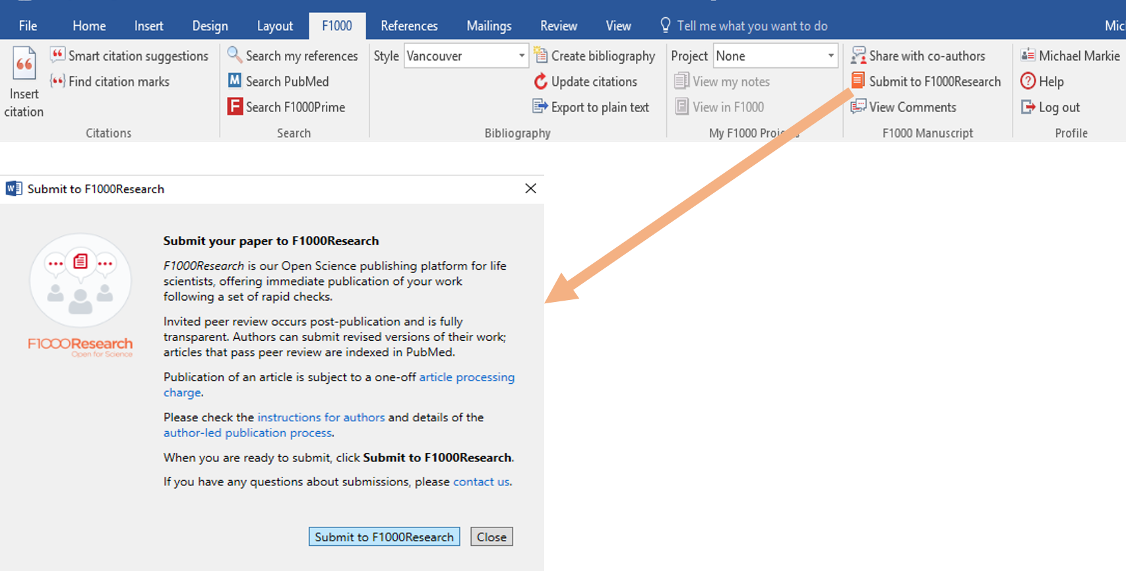The height and width of the screenshot is (571, 1126).
Task: Open the Design tab
Action: (x=210, y=26)
